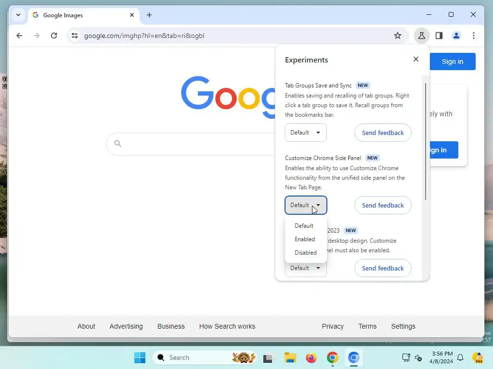Click the Experiments panel heading
Viewport: 493px width, 369px height.
(306, 60)
